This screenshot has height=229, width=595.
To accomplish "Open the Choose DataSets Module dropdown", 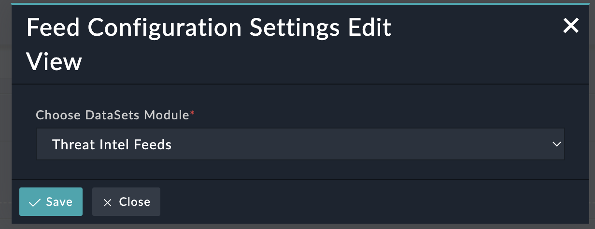I will 299,144.
